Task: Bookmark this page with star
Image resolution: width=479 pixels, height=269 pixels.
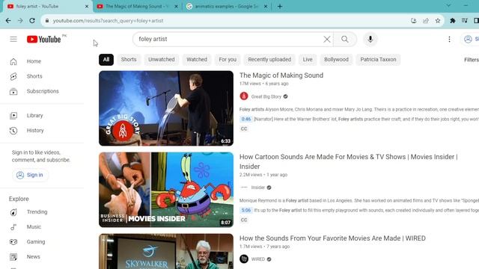Action: point(438,21)
